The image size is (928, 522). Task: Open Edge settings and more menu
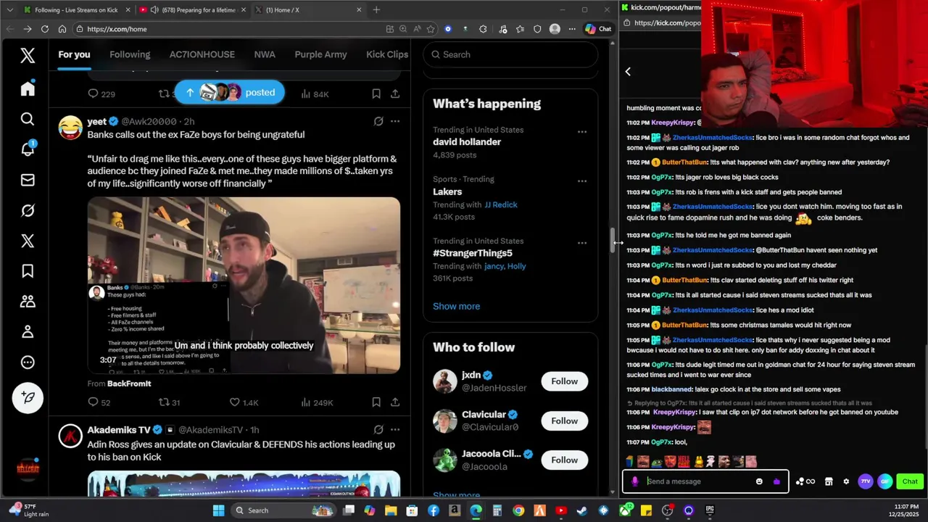[x=571, y=29]
